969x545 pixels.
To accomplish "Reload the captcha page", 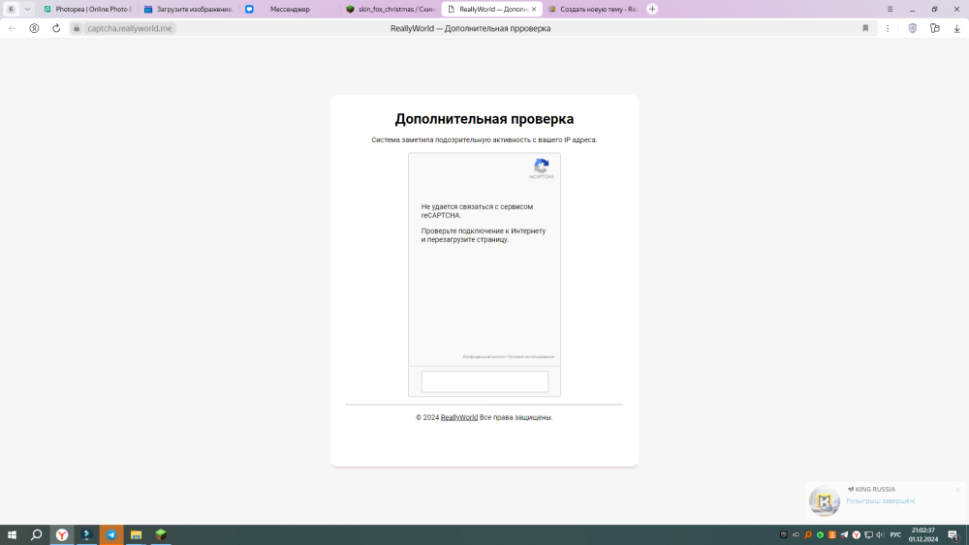I will point(56,28).
